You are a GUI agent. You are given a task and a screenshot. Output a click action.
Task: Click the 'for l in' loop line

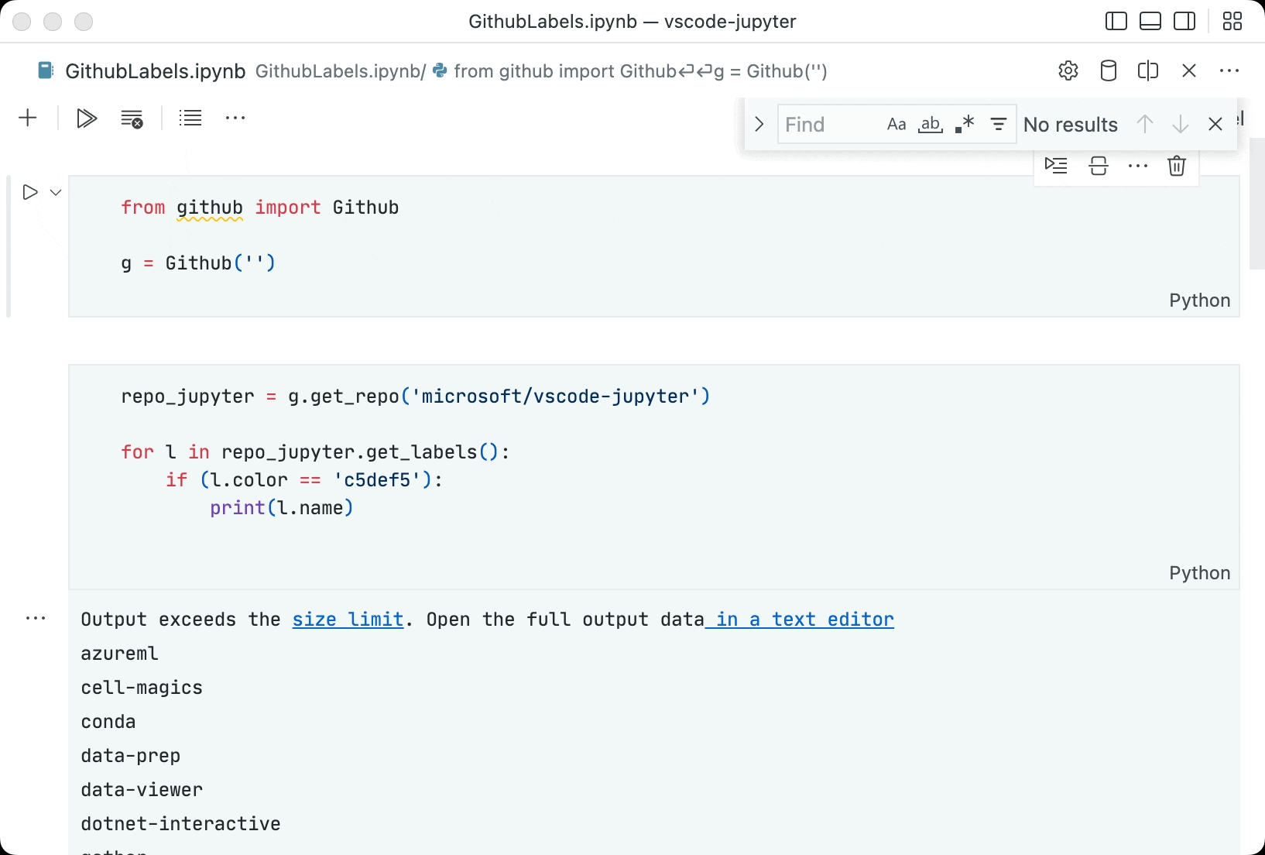click(316, 452)
